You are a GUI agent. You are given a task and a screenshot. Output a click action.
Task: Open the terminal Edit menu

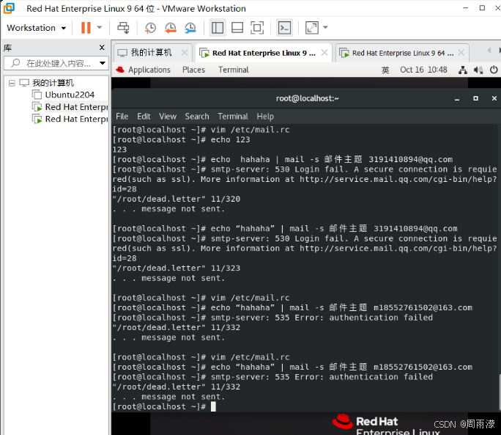tap(144, 117)
